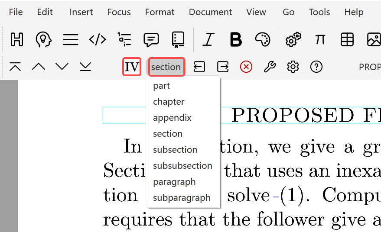Choose 'paragraph' from the dropdown list

[183, 182]
